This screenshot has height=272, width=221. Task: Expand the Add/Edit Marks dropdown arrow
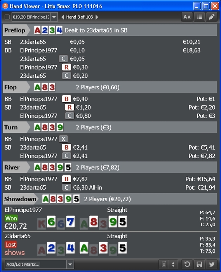(70, 264)
